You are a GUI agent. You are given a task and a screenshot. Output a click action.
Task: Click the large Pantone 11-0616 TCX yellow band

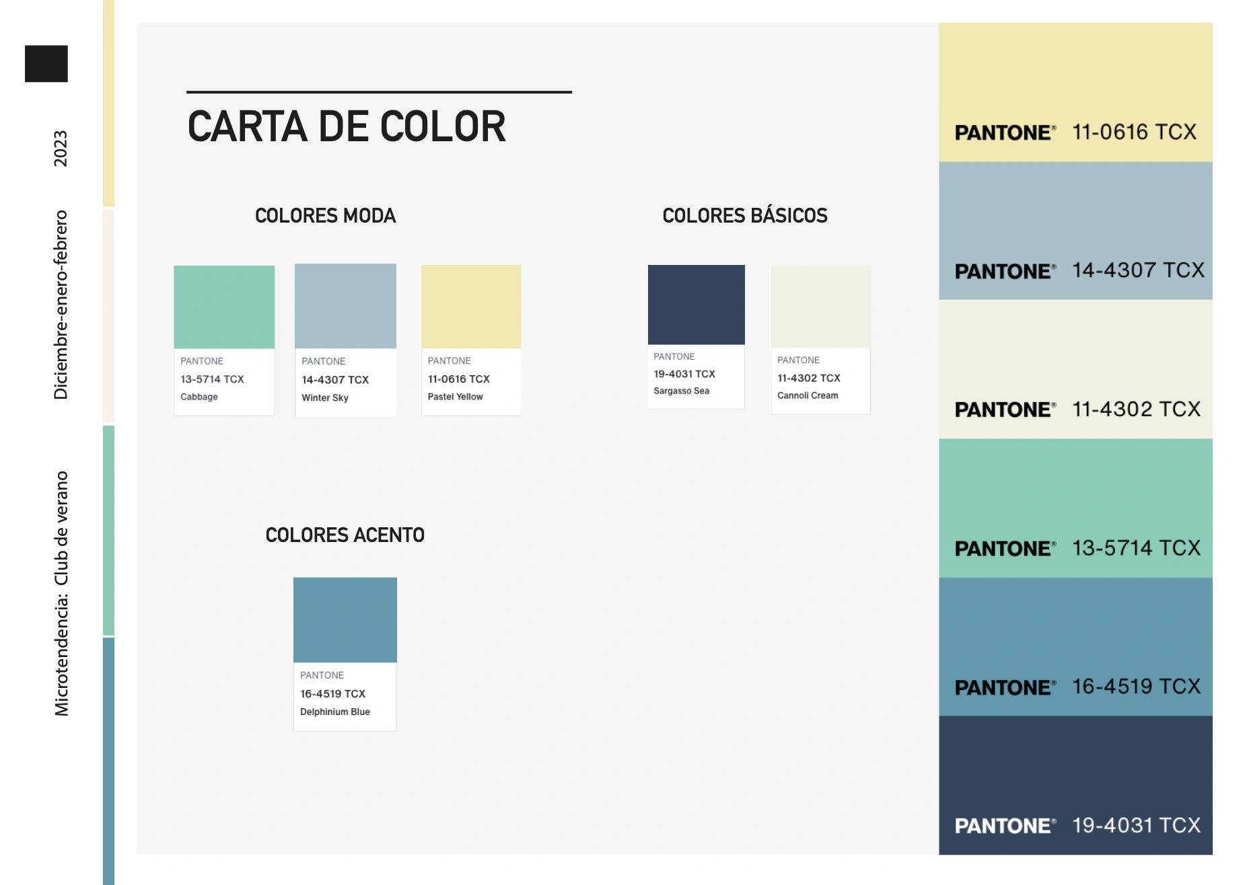coord(1075,92)
